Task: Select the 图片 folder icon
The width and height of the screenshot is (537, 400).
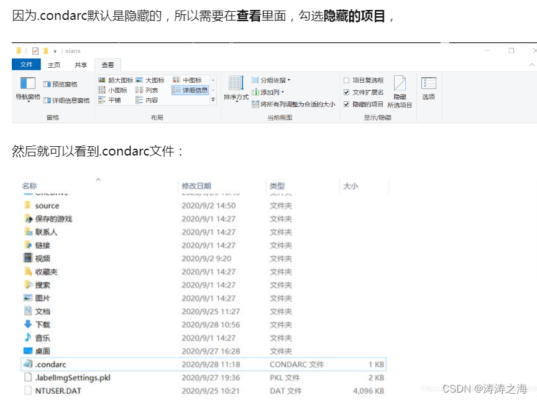Action: (x=28, y=297)
